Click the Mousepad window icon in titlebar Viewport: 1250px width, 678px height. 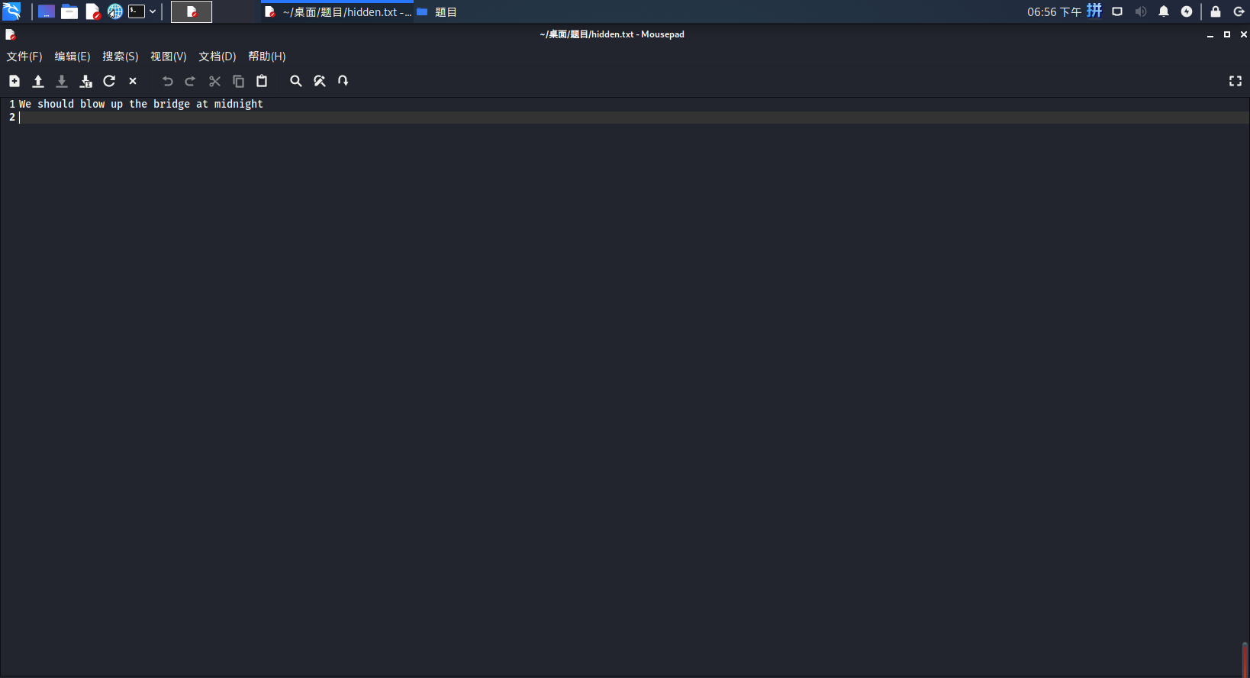coord(10,34)
